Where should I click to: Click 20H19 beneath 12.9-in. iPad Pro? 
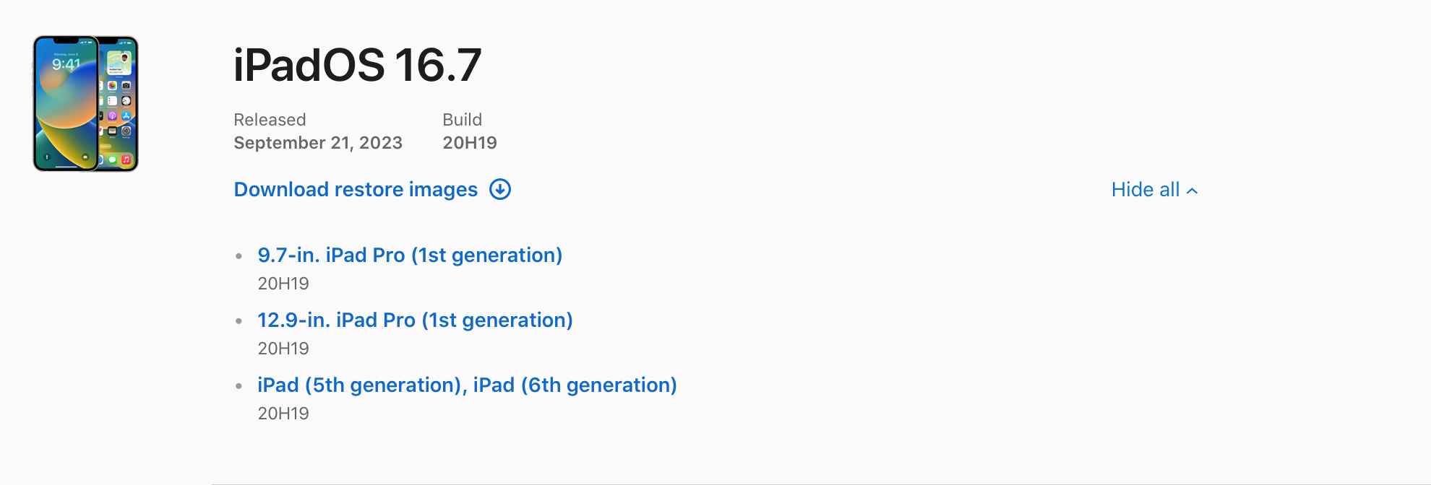(x=283, y=349)
